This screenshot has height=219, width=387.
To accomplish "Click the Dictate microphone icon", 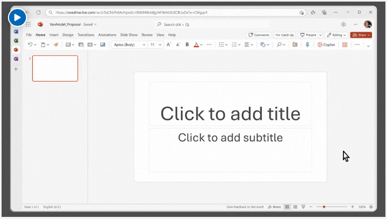I will click(307, 45).
